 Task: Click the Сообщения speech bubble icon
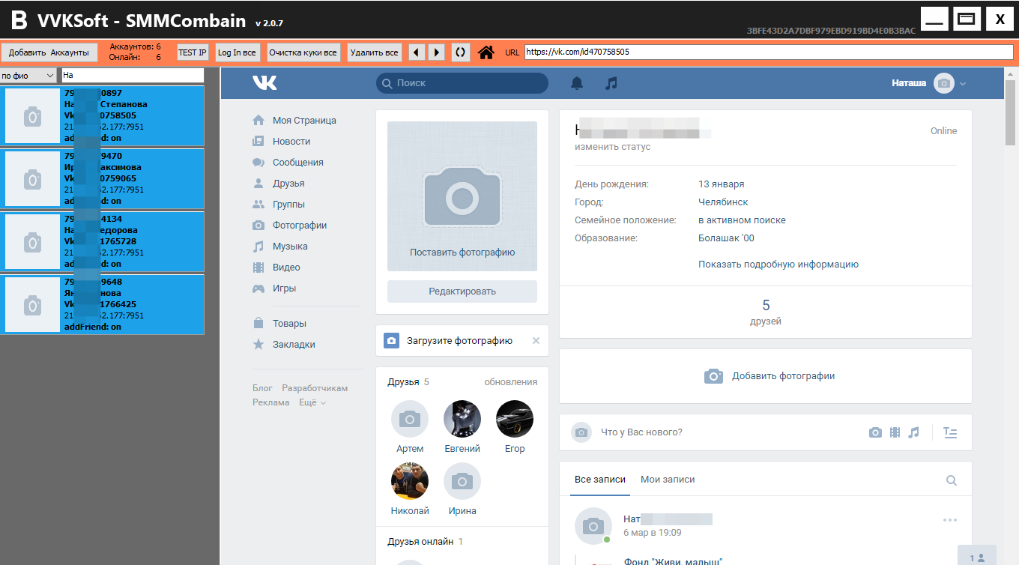(x=258, y=162)
